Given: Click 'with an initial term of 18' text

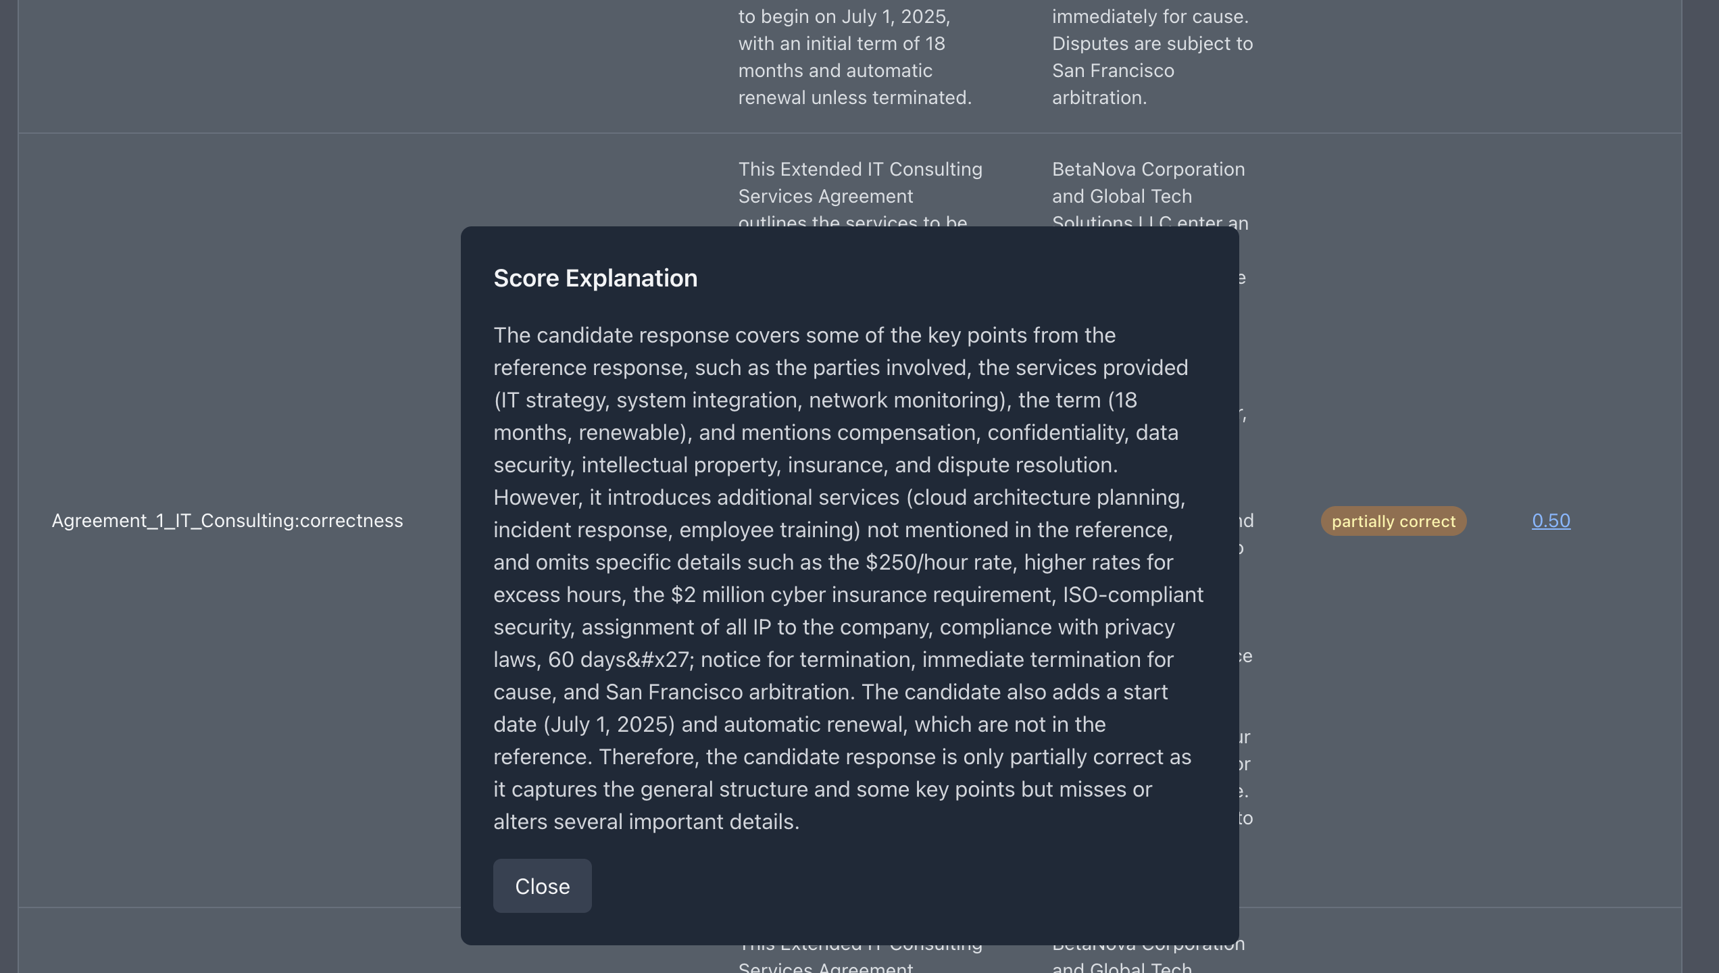Looking at the screenshot, I should point(841,43).
